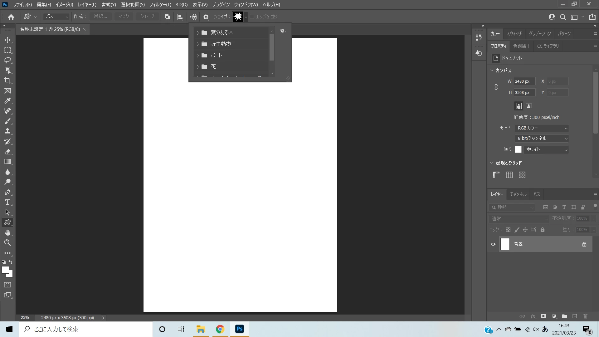Select the Horizontal Type tool

coord(7,202)
